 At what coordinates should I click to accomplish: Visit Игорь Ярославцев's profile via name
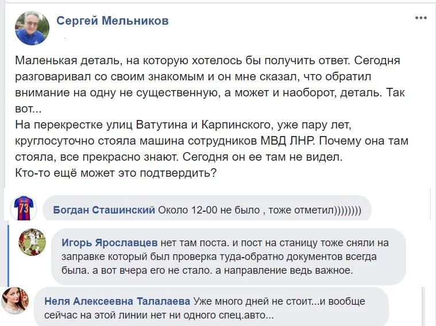click(x=110, y=243)
